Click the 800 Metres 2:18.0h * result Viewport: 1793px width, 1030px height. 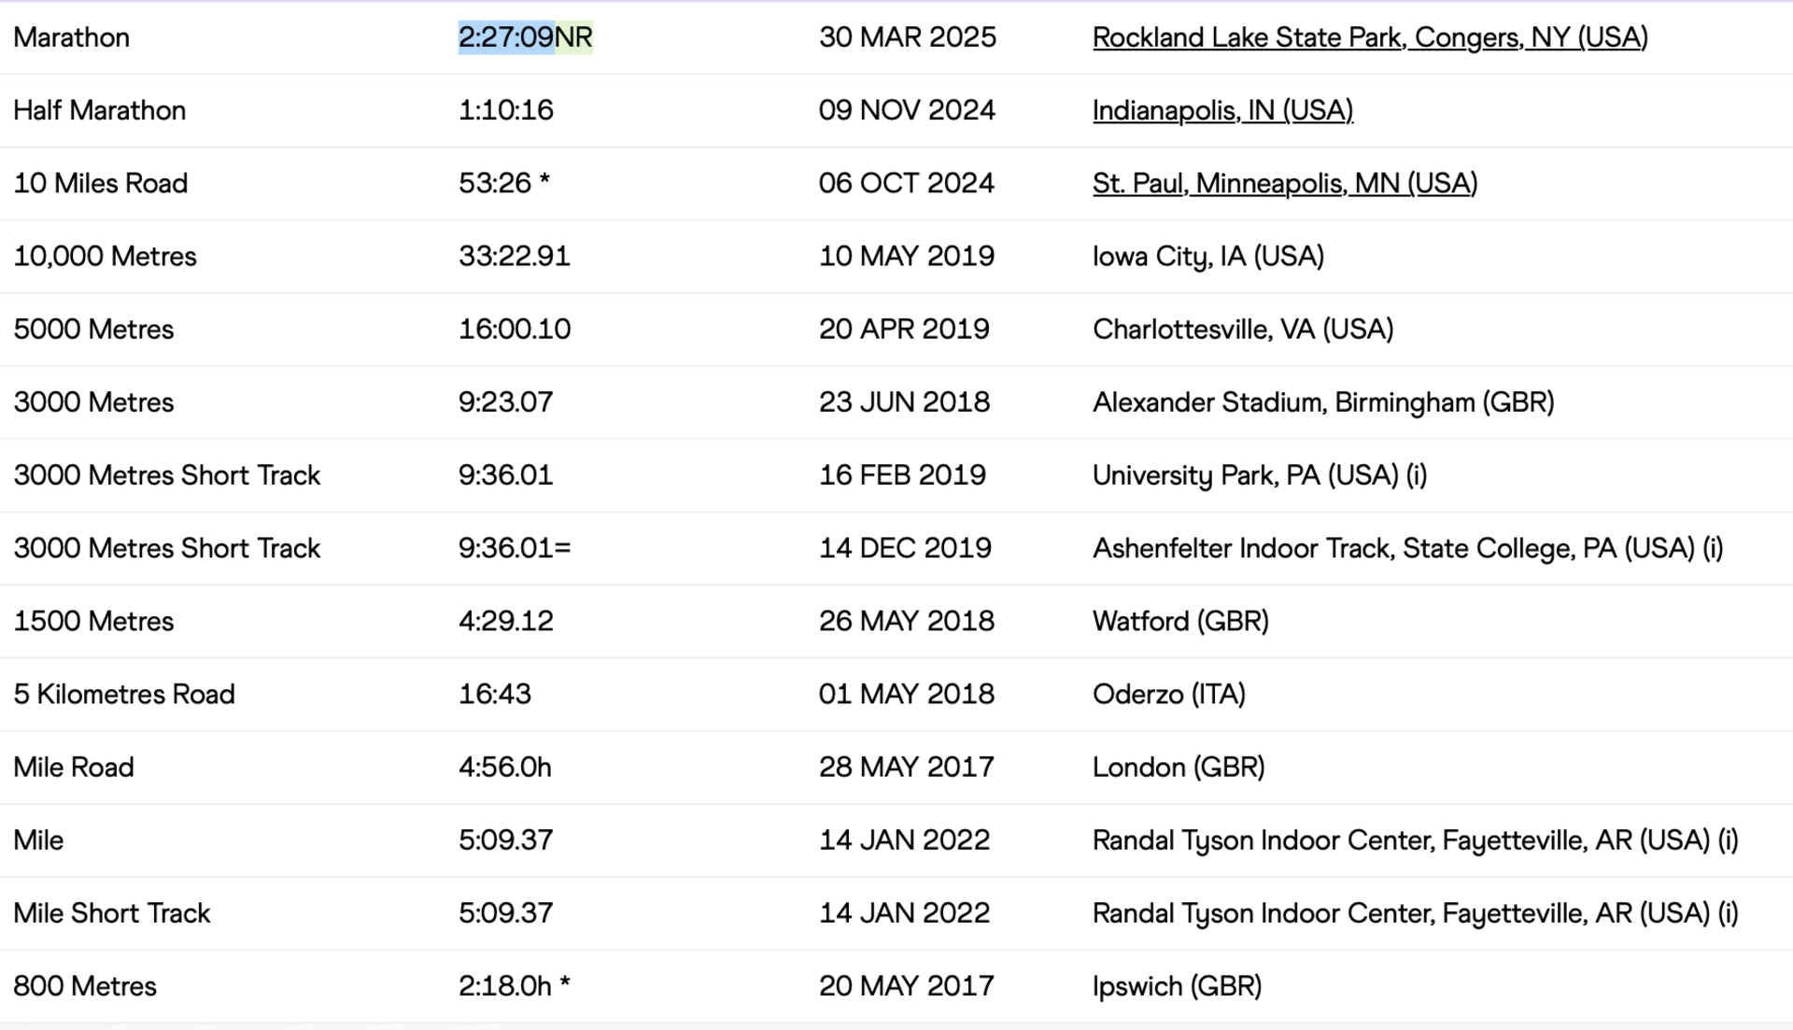[x=515, y=985]
